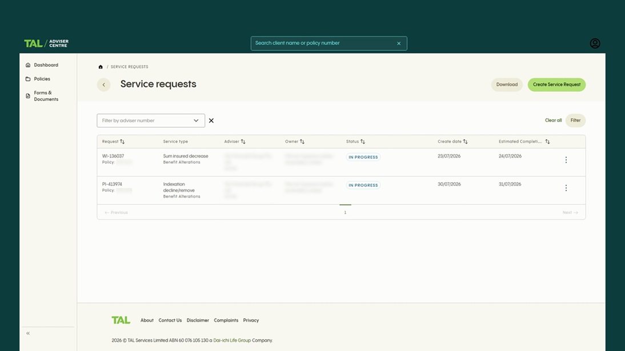
Task: Click the TAL Adviser Centre logo
Action: 46,43
